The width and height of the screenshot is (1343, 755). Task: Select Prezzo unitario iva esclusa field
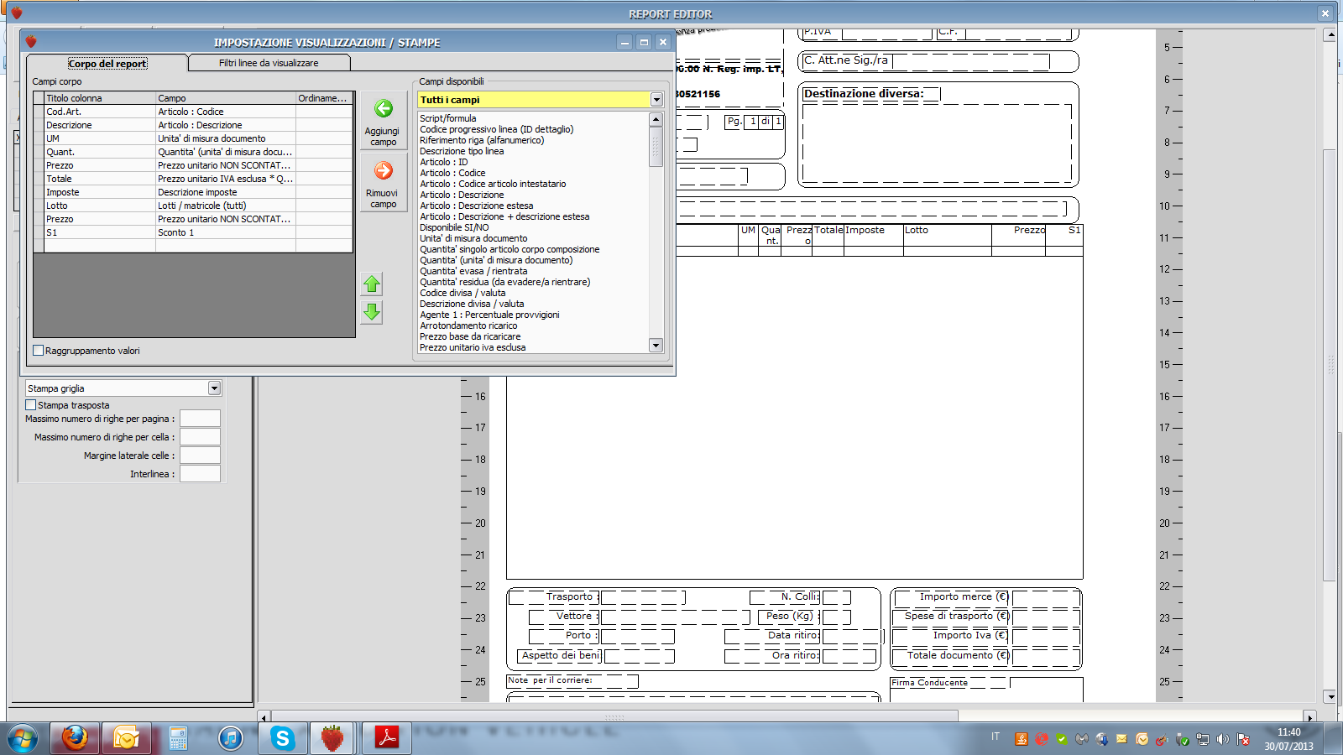[473, 347]
